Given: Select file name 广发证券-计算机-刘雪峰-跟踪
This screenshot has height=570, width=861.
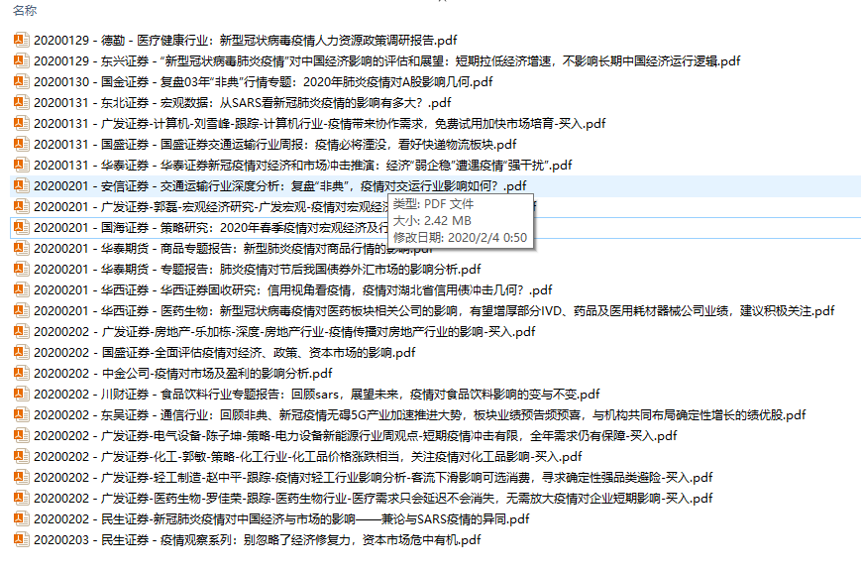Looking at the screenshot, I should [x=320, y=124].
